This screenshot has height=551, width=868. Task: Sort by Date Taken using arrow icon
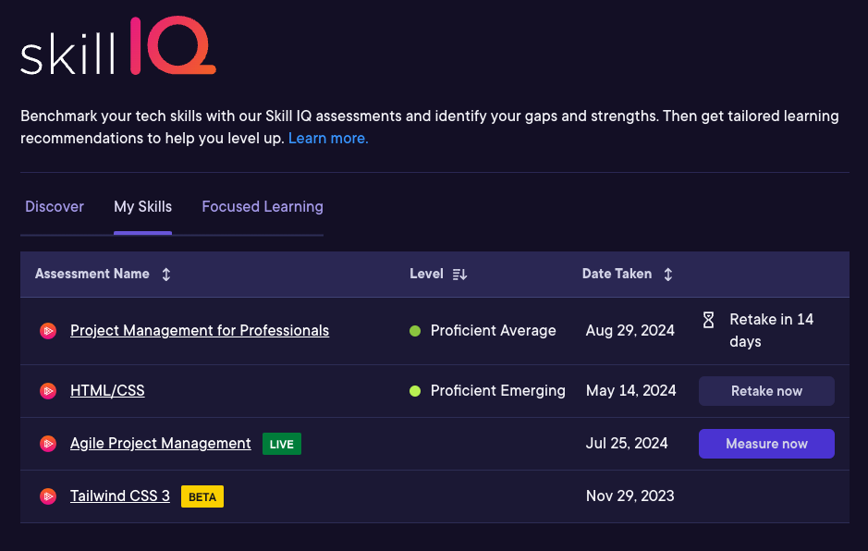(668, 275)
